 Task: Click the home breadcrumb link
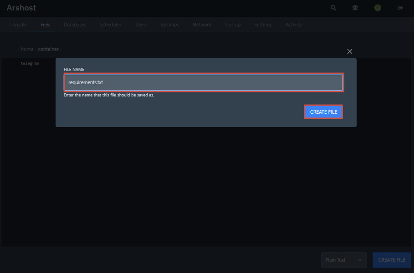27,49
